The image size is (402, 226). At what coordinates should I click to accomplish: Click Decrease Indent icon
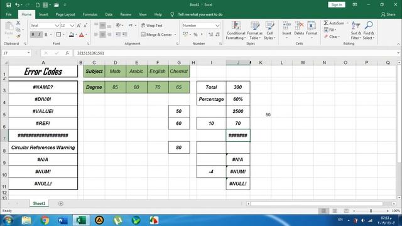(x=118, y=35)
